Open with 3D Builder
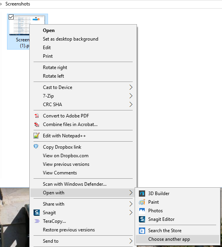 point(178,194)
